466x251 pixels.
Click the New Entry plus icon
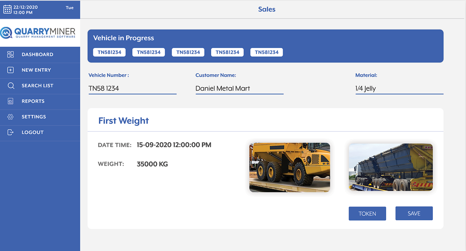[x=10, y=70]
